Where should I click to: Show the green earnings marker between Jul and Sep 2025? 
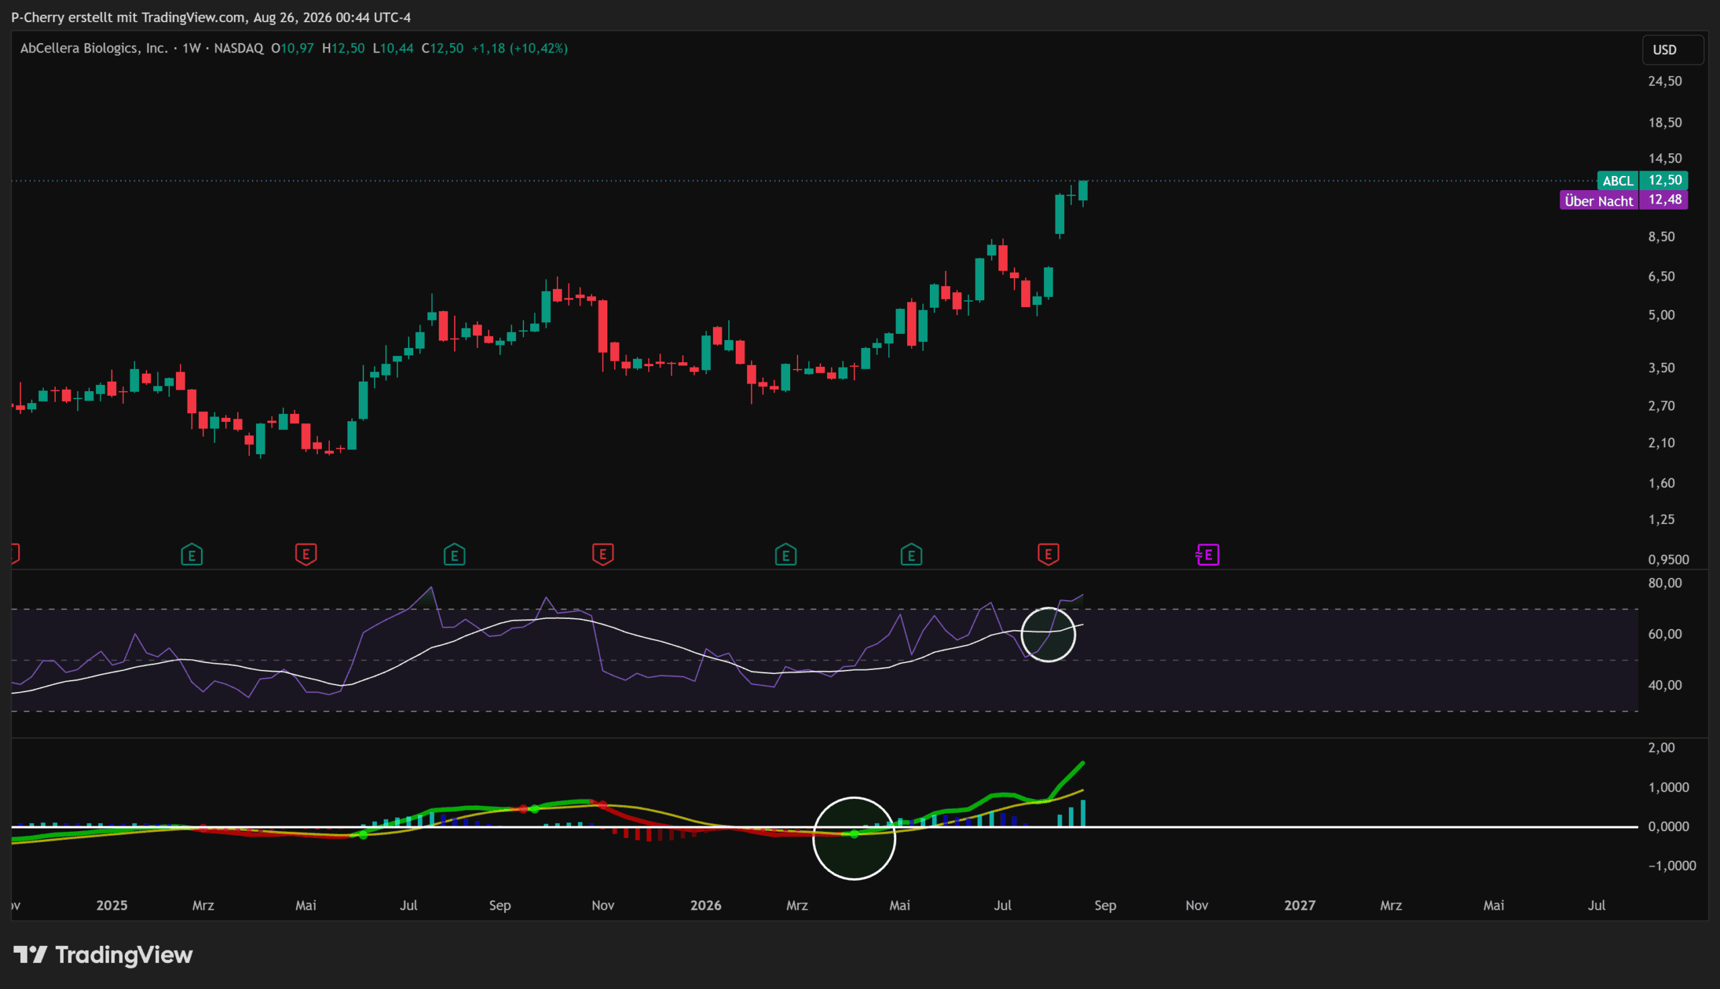(x=454, y=555)
